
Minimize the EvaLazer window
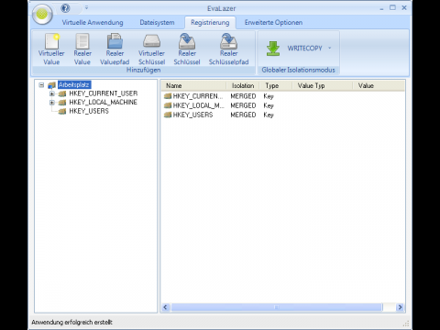[381, 8]
